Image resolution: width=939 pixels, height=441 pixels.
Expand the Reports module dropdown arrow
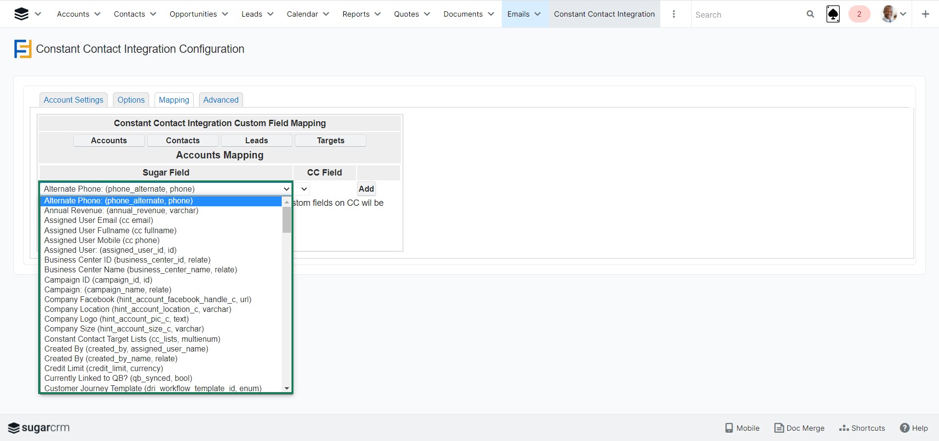(378, 14)
